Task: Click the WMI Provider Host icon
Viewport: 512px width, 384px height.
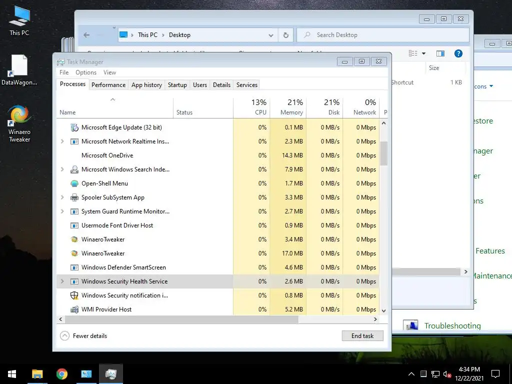Action: (74, 309)
